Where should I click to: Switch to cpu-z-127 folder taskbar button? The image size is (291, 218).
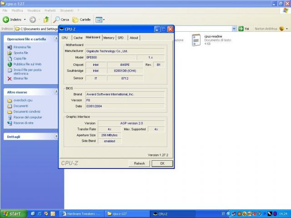[127, 214]
